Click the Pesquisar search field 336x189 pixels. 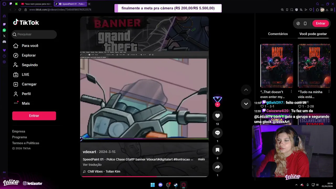[34, 34]
